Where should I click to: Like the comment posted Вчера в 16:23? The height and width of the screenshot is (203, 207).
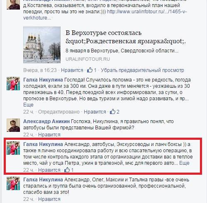pyautogui.click(x=72, y=70)
